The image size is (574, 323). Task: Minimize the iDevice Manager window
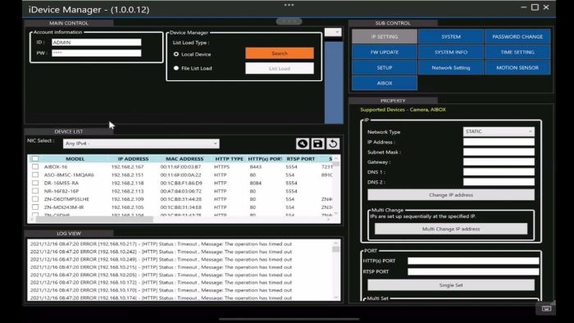pos(523,7)
